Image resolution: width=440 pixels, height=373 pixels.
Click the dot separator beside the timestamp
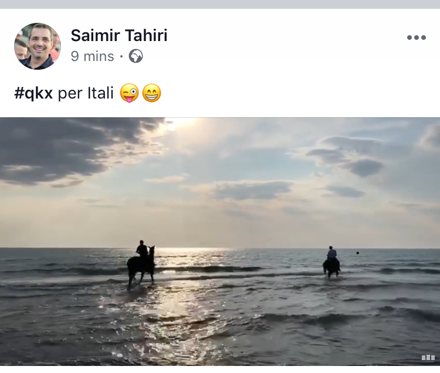click(121, 57)
